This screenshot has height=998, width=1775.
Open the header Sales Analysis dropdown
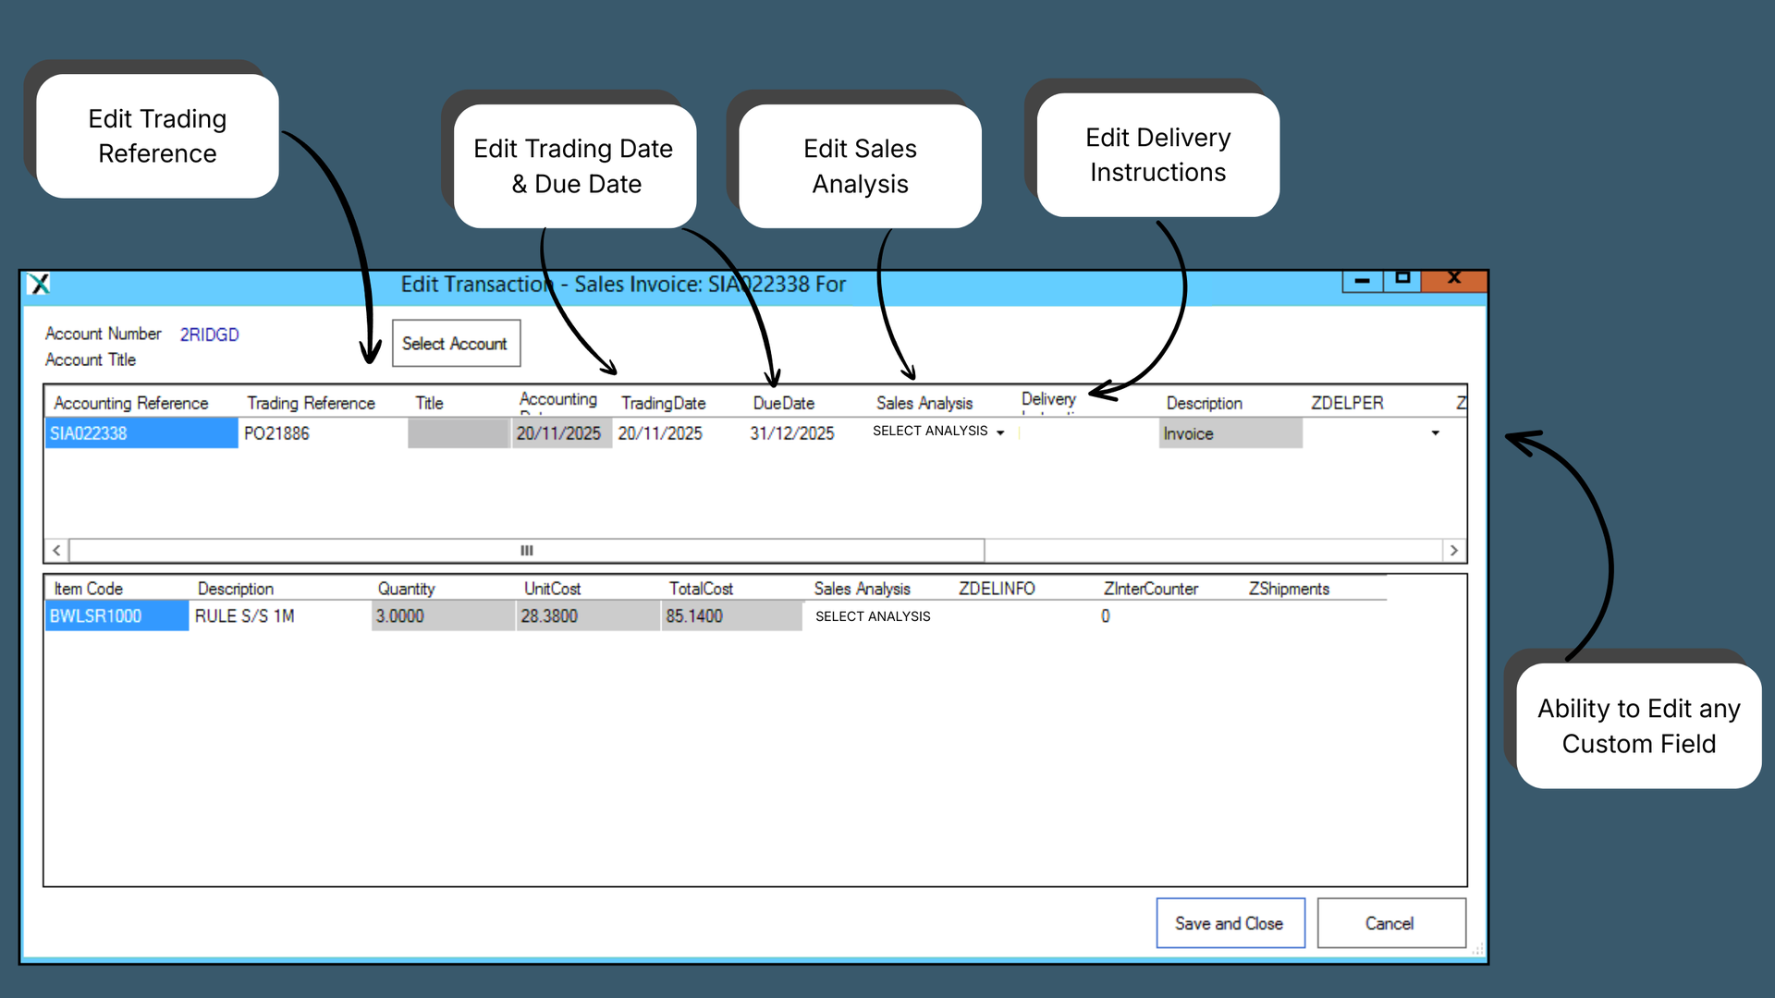pyautogui.click(x=1000, y=432)
